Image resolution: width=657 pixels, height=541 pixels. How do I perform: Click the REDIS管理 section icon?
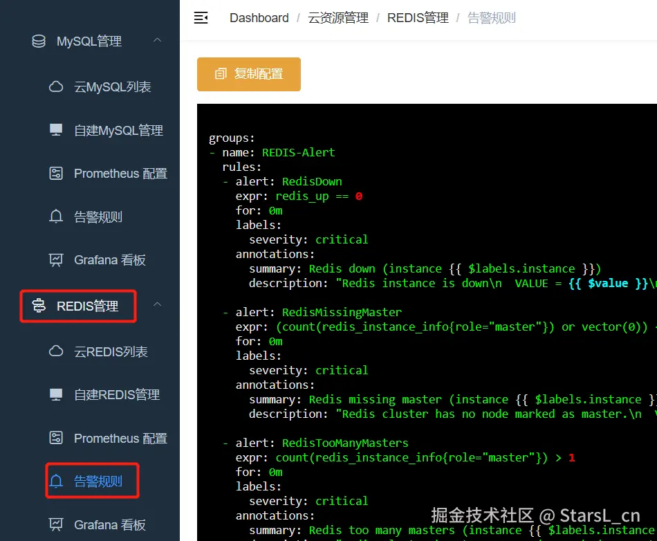pyautogui.click(x=39, y=306)
